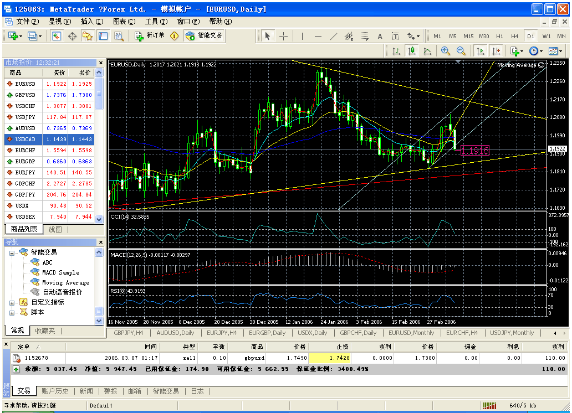
Task: Open the New Chart toolbar icon
Action: coord(14,36)
